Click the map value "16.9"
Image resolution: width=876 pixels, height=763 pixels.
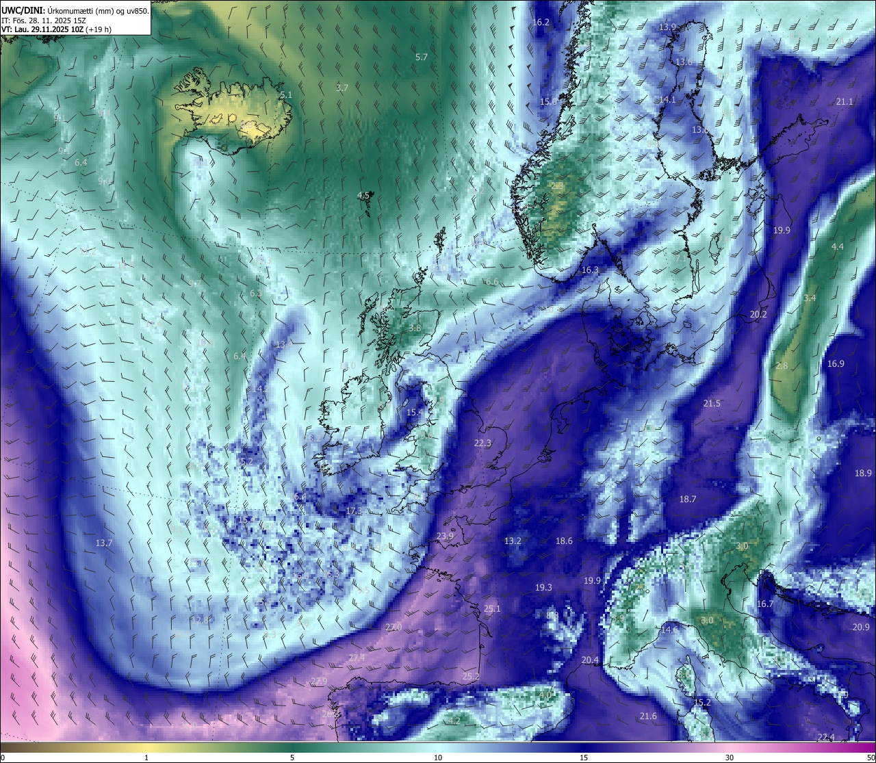click(x=836, y=364)
